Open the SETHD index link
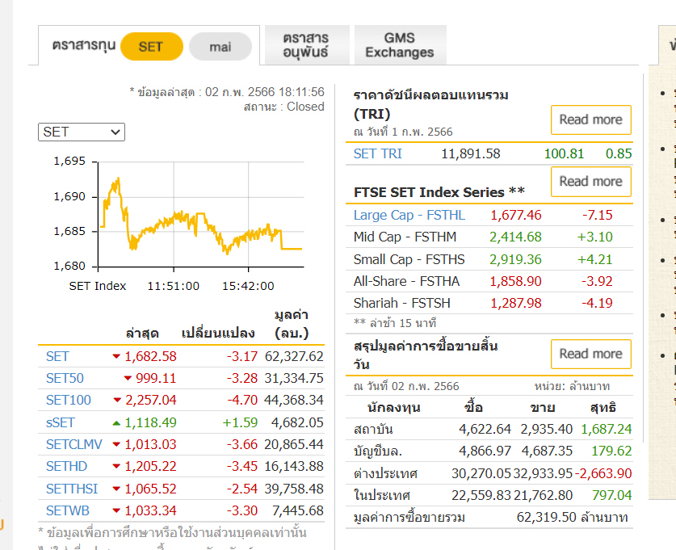 66,466
